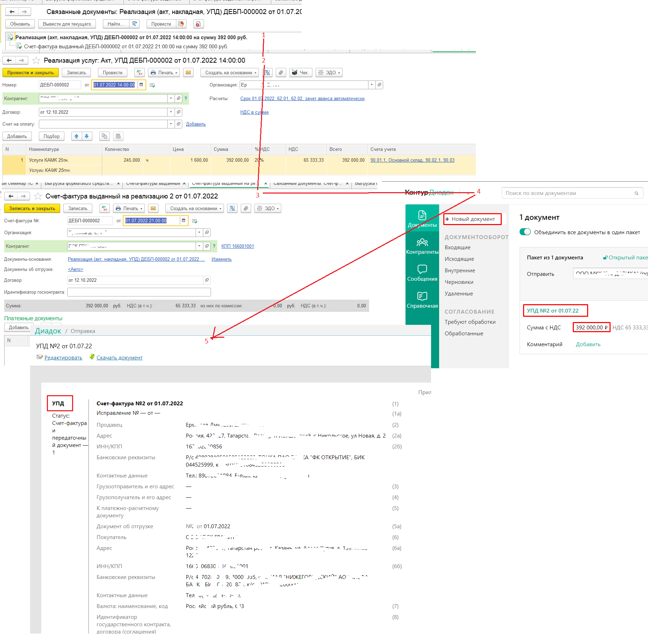The height and width of the screenshot is (636, 648).
Task: Close the Счет-фактура выданный на ре... tab
Action: [266, 183]
